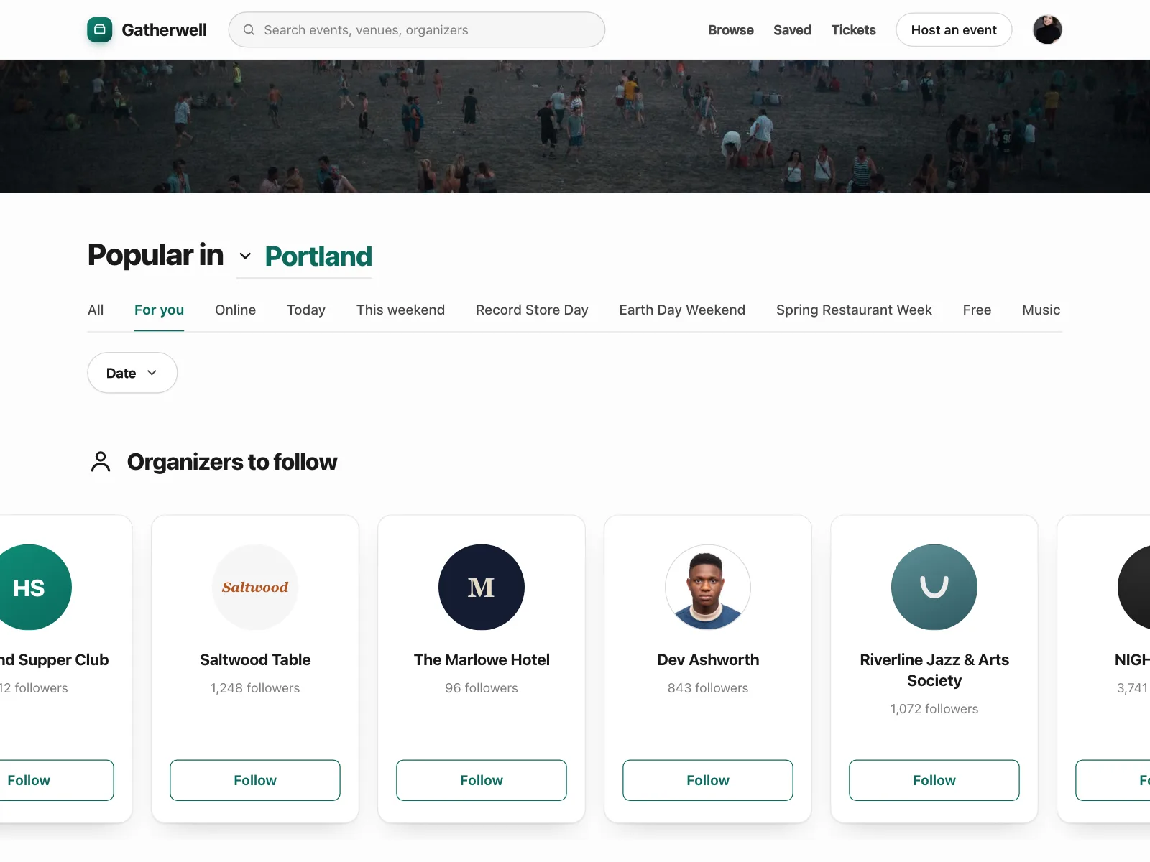The width and height of the screenshot is (1150, 862).
Task: Click the Gatherwell logo icon
Action: (x=100, y=29)
